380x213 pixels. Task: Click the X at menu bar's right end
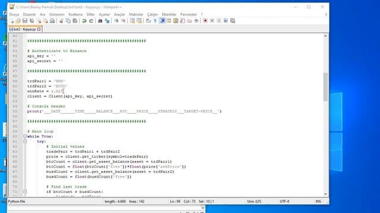click(326, 14)
